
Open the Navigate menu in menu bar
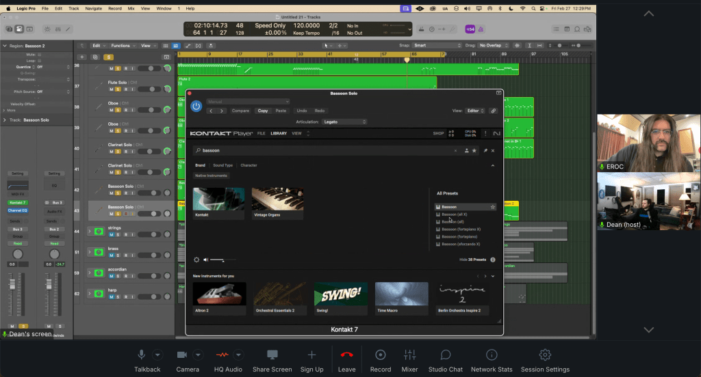(x=93, y=8)
